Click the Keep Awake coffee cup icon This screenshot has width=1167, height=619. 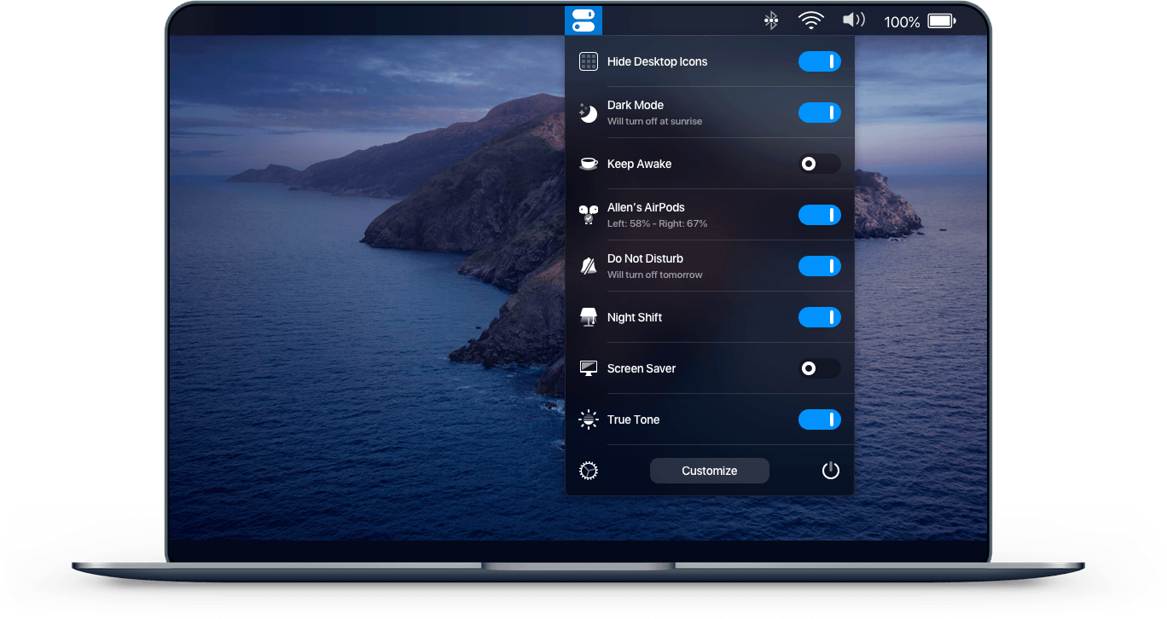pyautogui.click(x=589, y=164)
